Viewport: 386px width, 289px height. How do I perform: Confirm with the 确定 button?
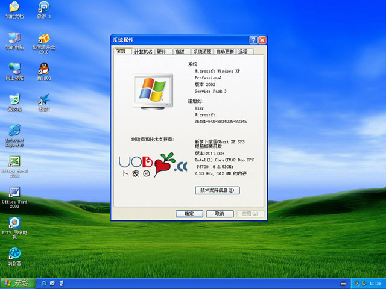click(189, 214)
